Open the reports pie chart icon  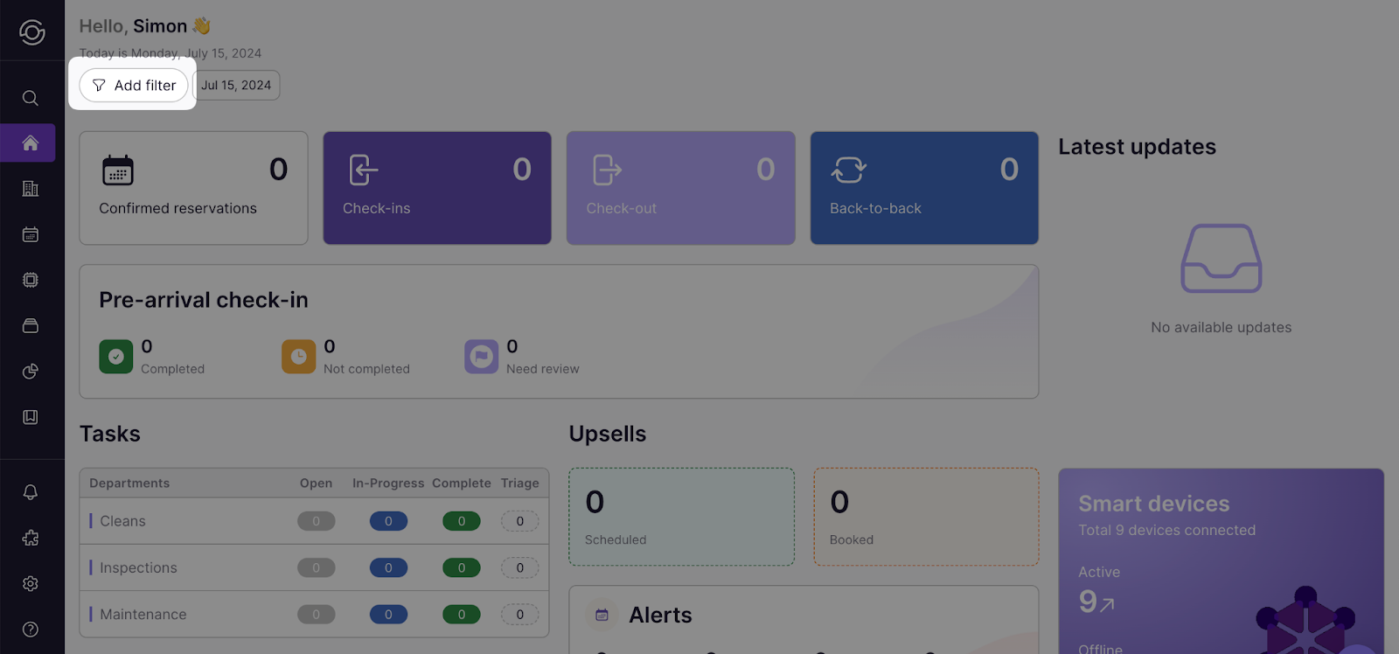click(x=31, y=372)
